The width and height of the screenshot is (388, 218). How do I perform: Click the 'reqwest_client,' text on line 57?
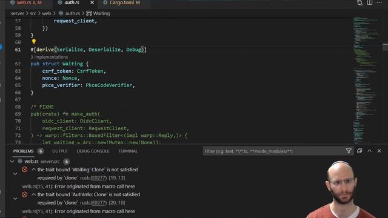tap(75, 21)
